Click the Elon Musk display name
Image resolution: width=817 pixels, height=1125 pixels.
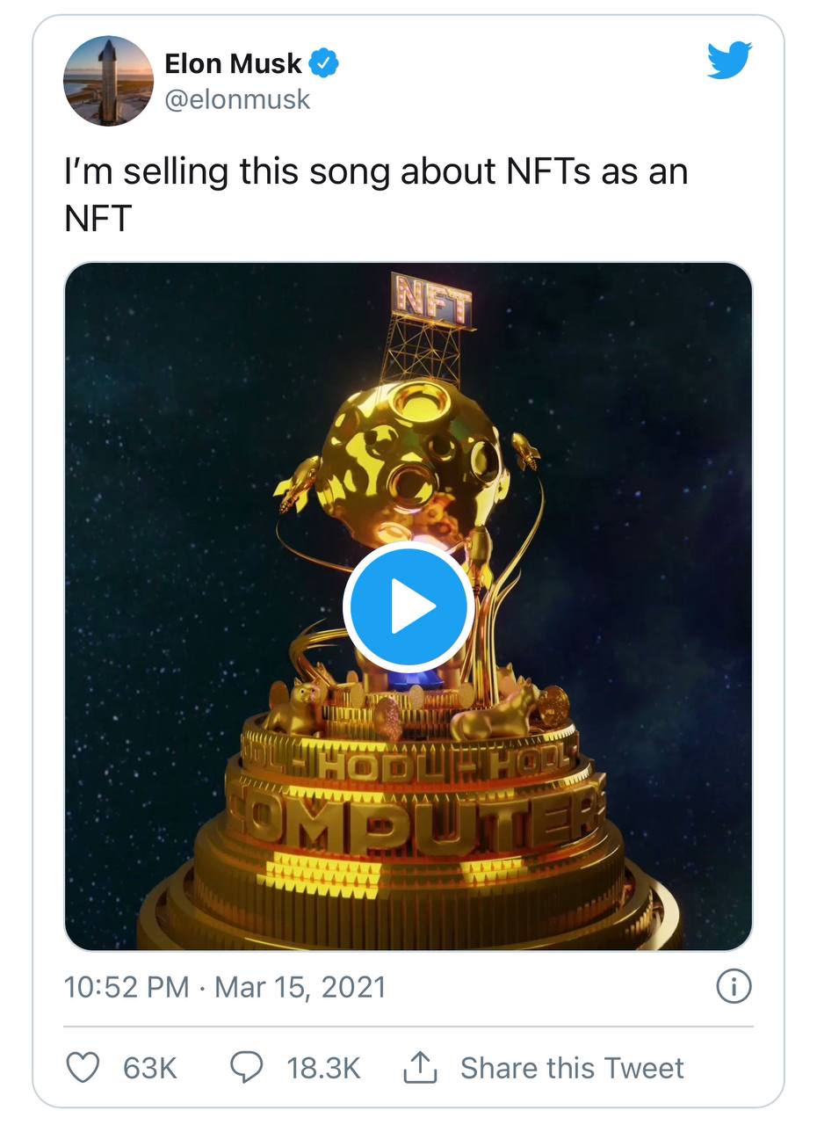(233, 63)
